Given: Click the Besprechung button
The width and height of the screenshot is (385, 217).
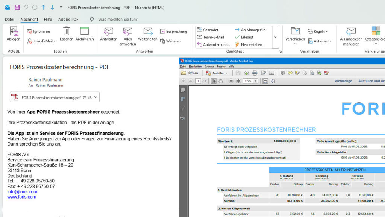Looking at the screenshot, I should point(174,32).
